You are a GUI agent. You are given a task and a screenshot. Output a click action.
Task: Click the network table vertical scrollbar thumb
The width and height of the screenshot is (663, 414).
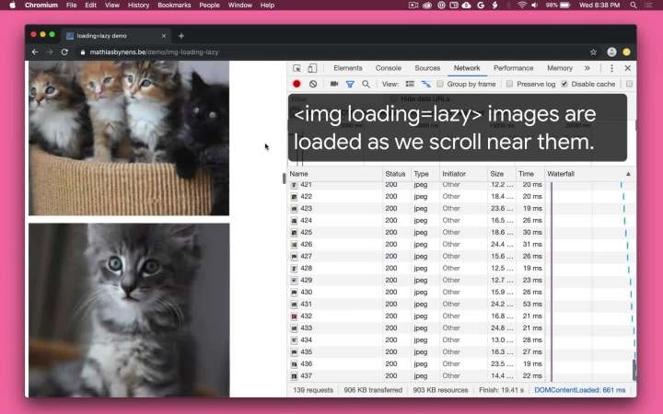[x=634, y=370]
